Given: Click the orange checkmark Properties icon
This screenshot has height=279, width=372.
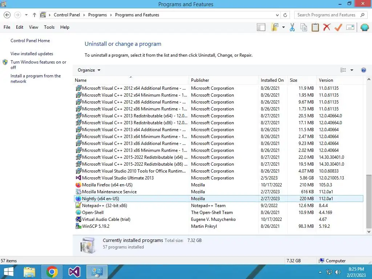Looking at the screenshot, I should (338, 27).
